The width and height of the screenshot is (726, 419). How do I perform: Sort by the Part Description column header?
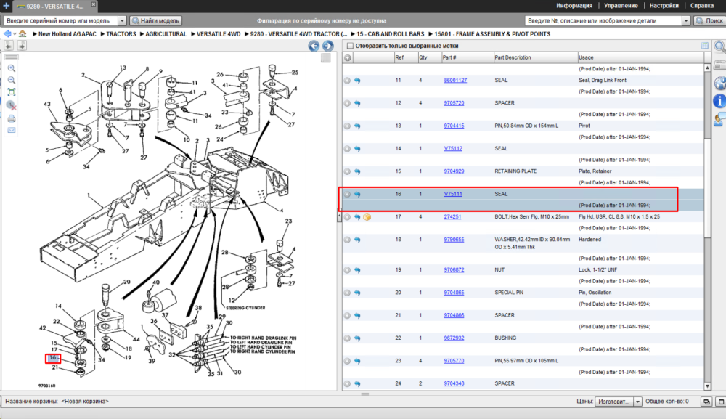(535, 58)
